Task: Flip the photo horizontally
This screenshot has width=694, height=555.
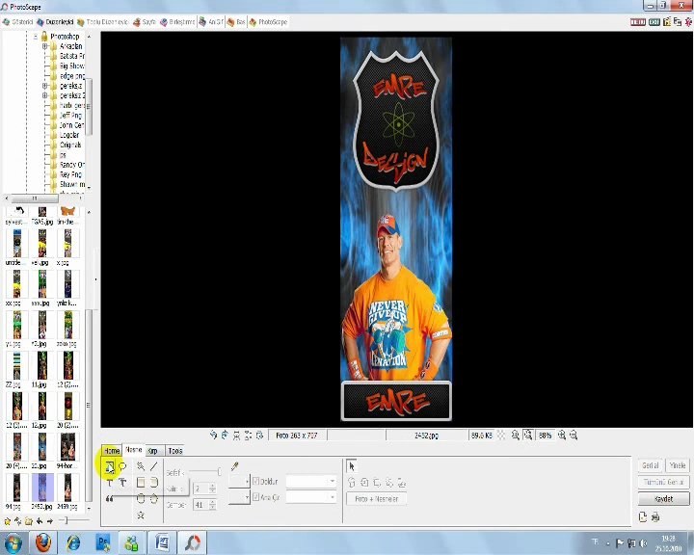Action: pyautogui.click(x=236, y=436)
